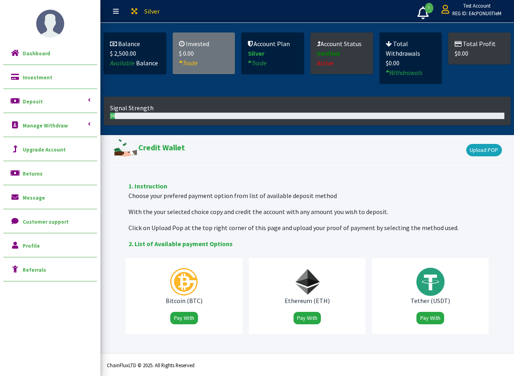Viewport: 514px width, 376px height.
Task: Click the hamburger menu toggle icon
Action: click(116, 11)
